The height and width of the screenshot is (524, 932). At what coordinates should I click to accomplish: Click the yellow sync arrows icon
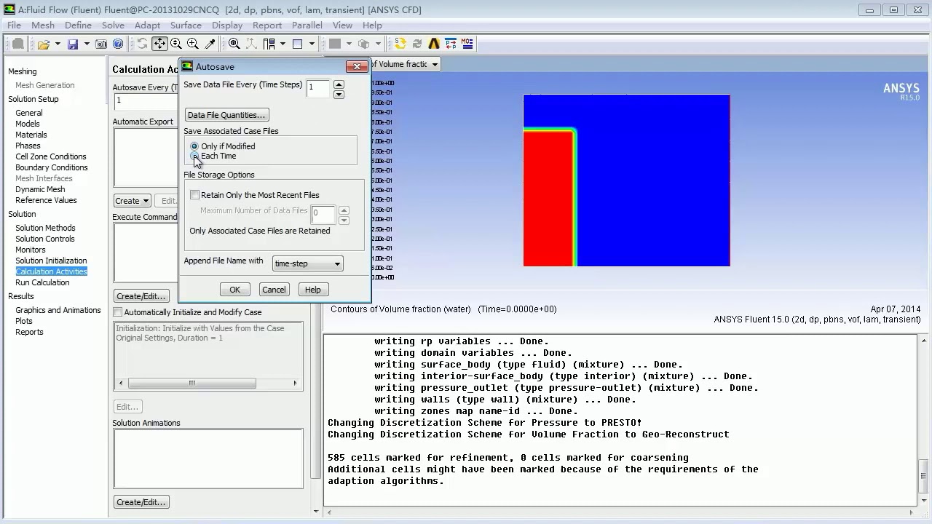400,44
